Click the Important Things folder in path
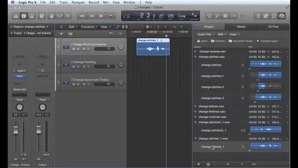The image size is (298, 168). [x=241, y=41]
